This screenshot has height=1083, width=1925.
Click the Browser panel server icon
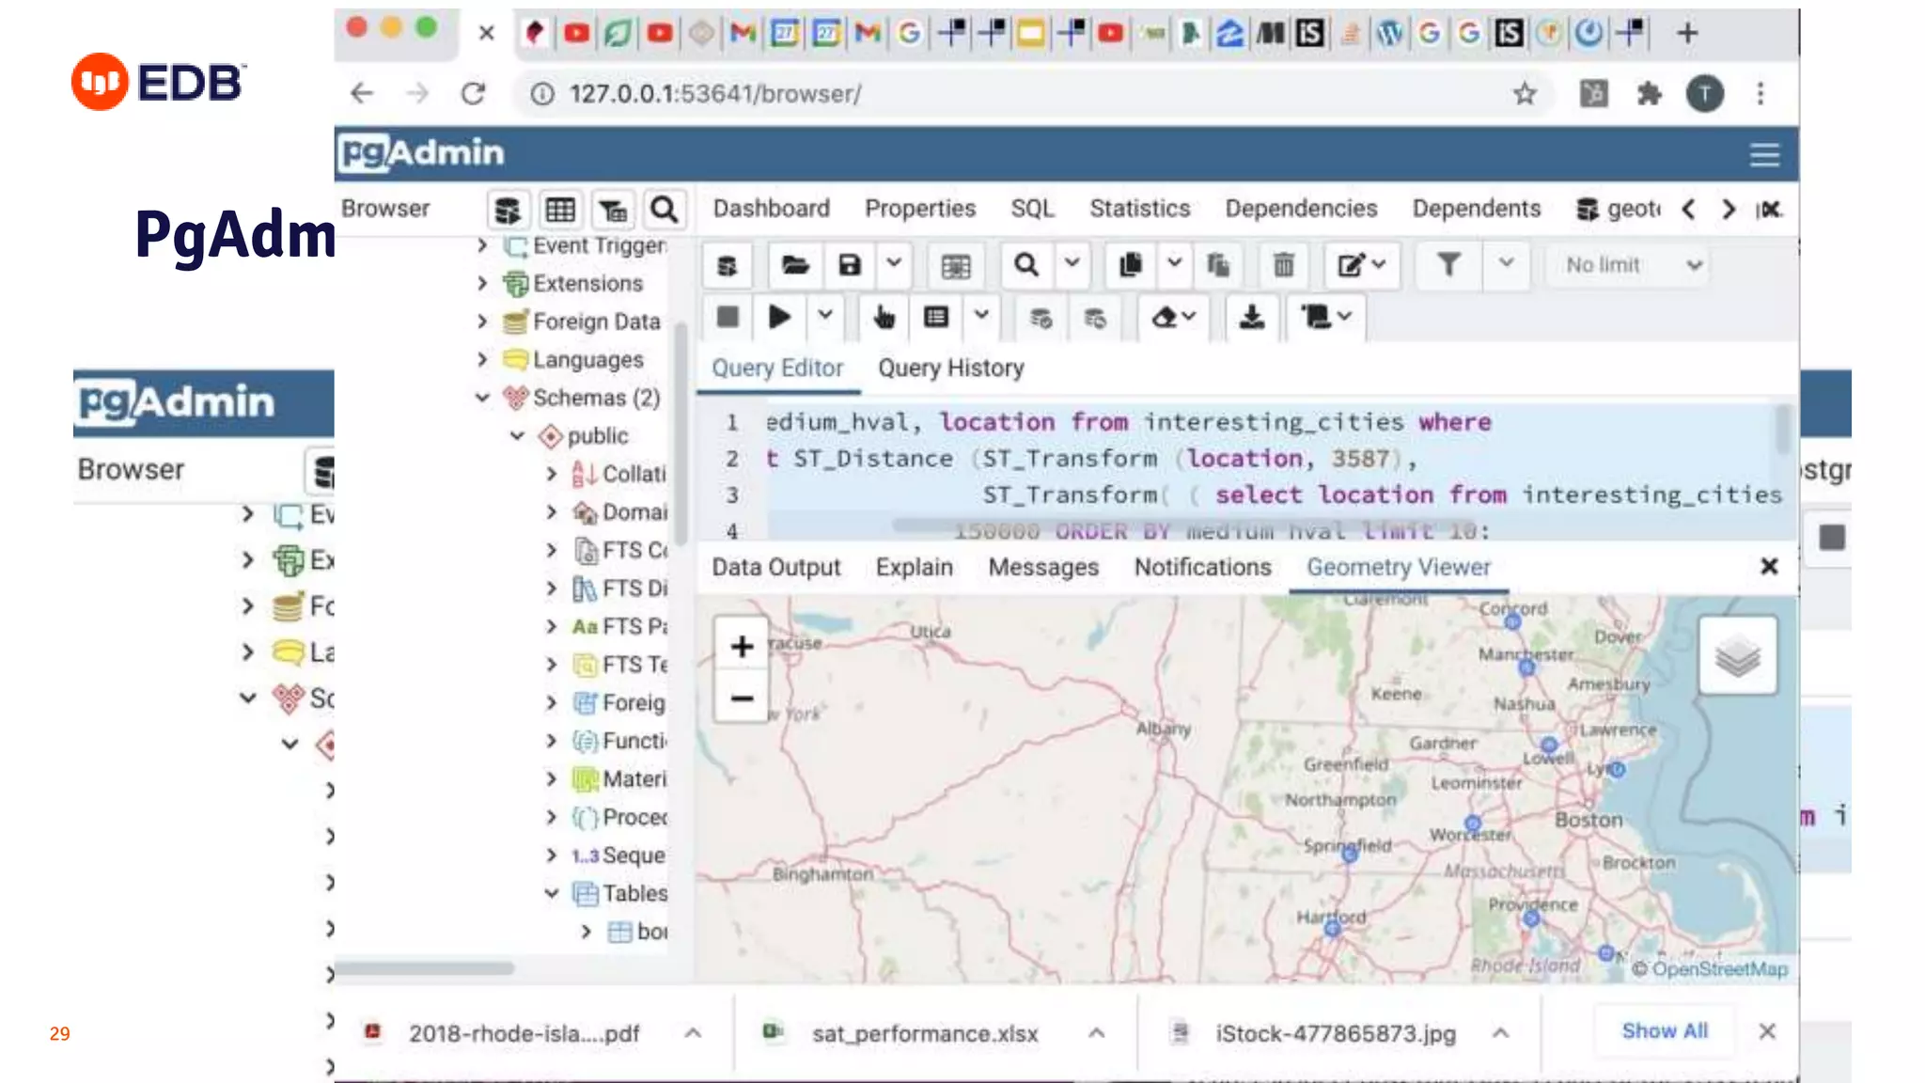coord(508,210)
